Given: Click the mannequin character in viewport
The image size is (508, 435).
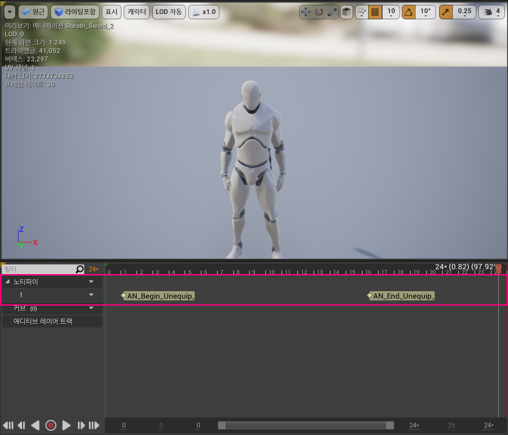Looking at the screenshot, I should pos(253,168).
